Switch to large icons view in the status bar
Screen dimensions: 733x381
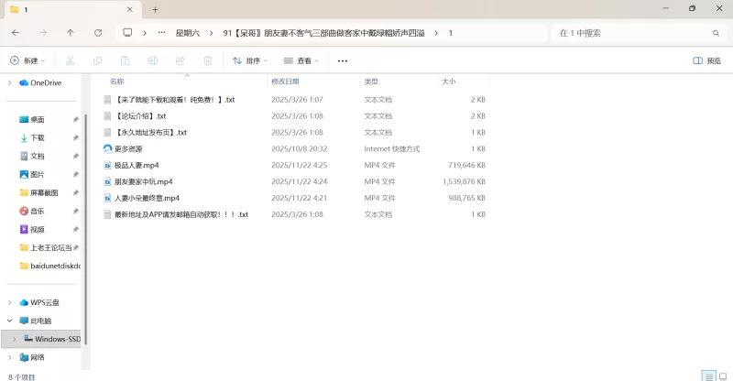[722, 376]
